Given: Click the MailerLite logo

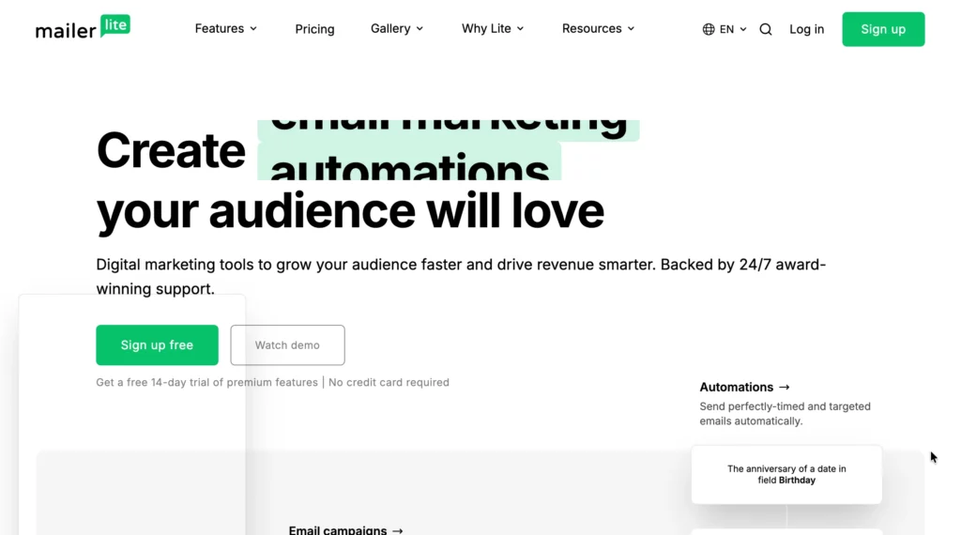Looking at the screenshot, I should 83,27.
